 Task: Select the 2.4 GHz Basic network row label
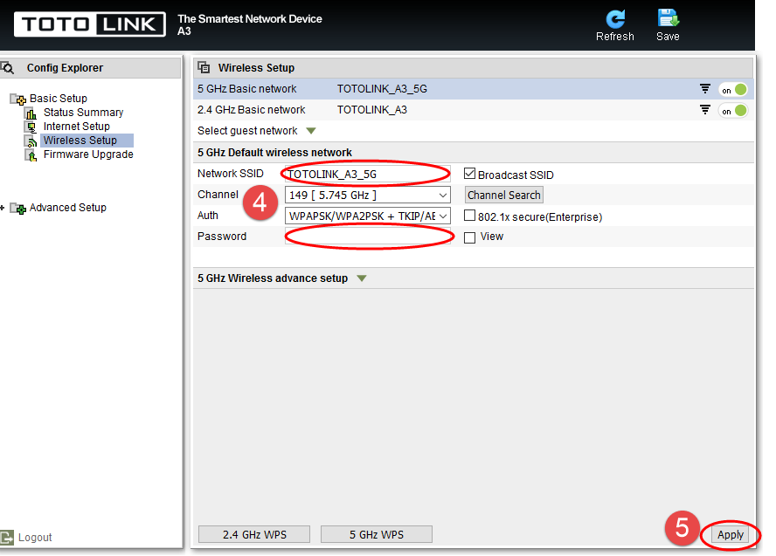(252, 110)
